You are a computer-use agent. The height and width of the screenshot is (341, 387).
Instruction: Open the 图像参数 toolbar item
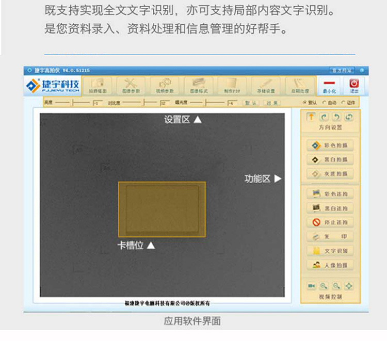(x=131, y=86)
